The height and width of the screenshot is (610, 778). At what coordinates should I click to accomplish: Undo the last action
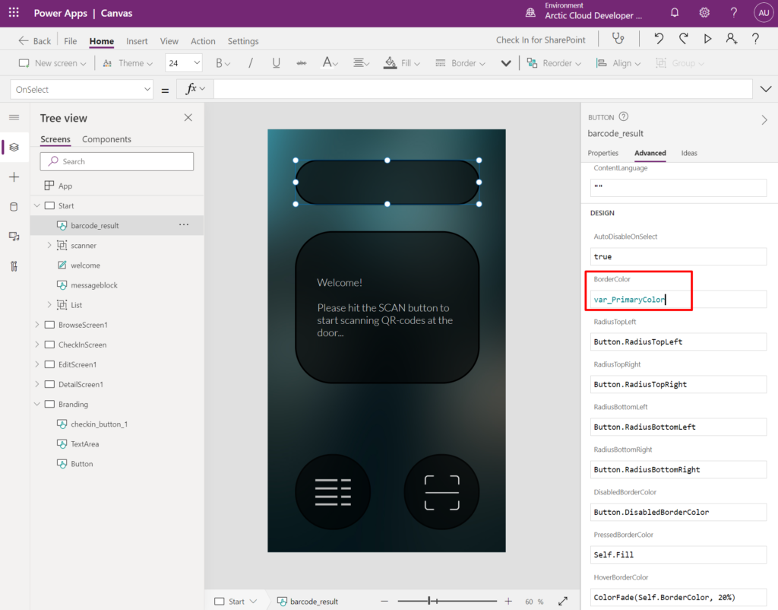point(659,39)
